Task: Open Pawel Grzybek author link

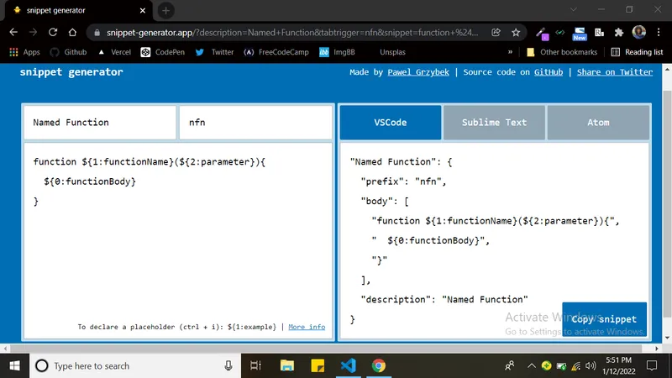Action: click(418, 72)
